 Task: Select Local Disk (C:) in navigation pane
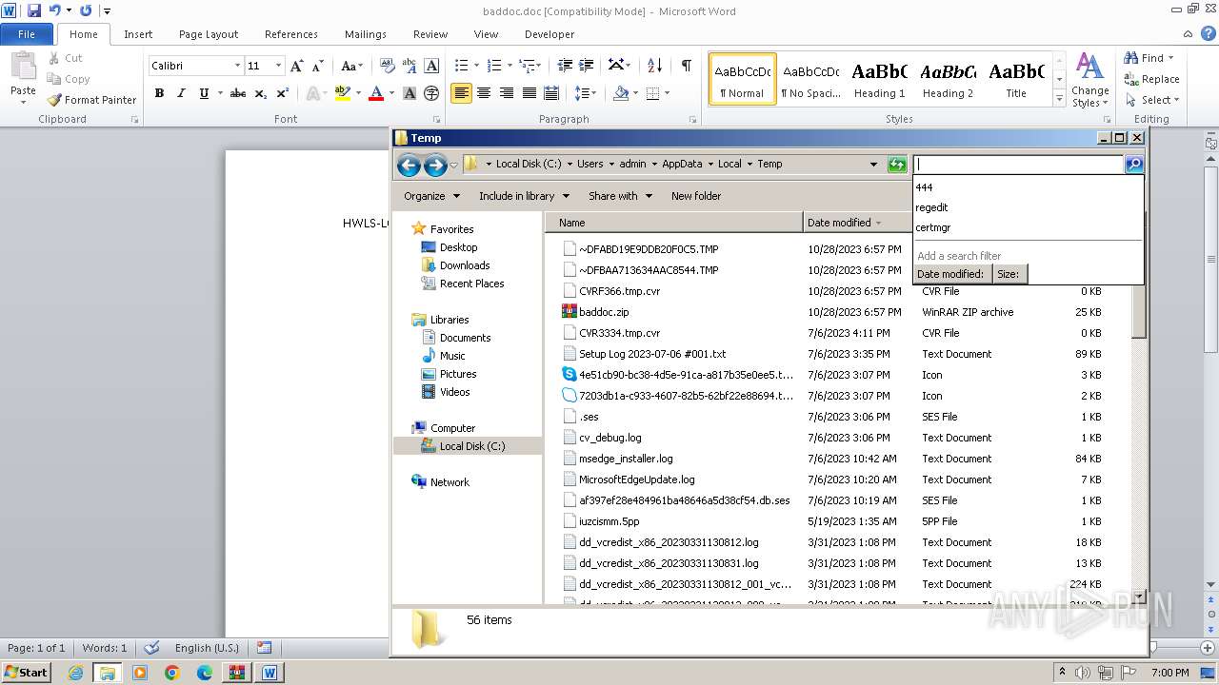468,446
